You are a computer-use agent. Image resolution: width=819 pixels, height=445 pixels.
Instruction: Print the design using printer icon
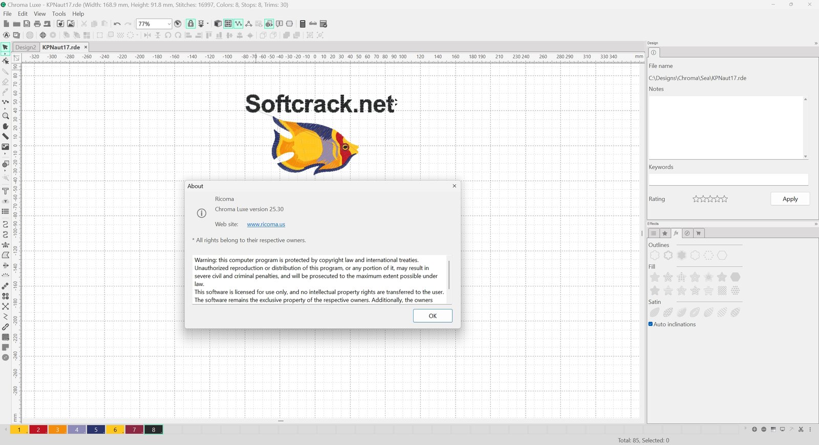(x=37, y=24)
